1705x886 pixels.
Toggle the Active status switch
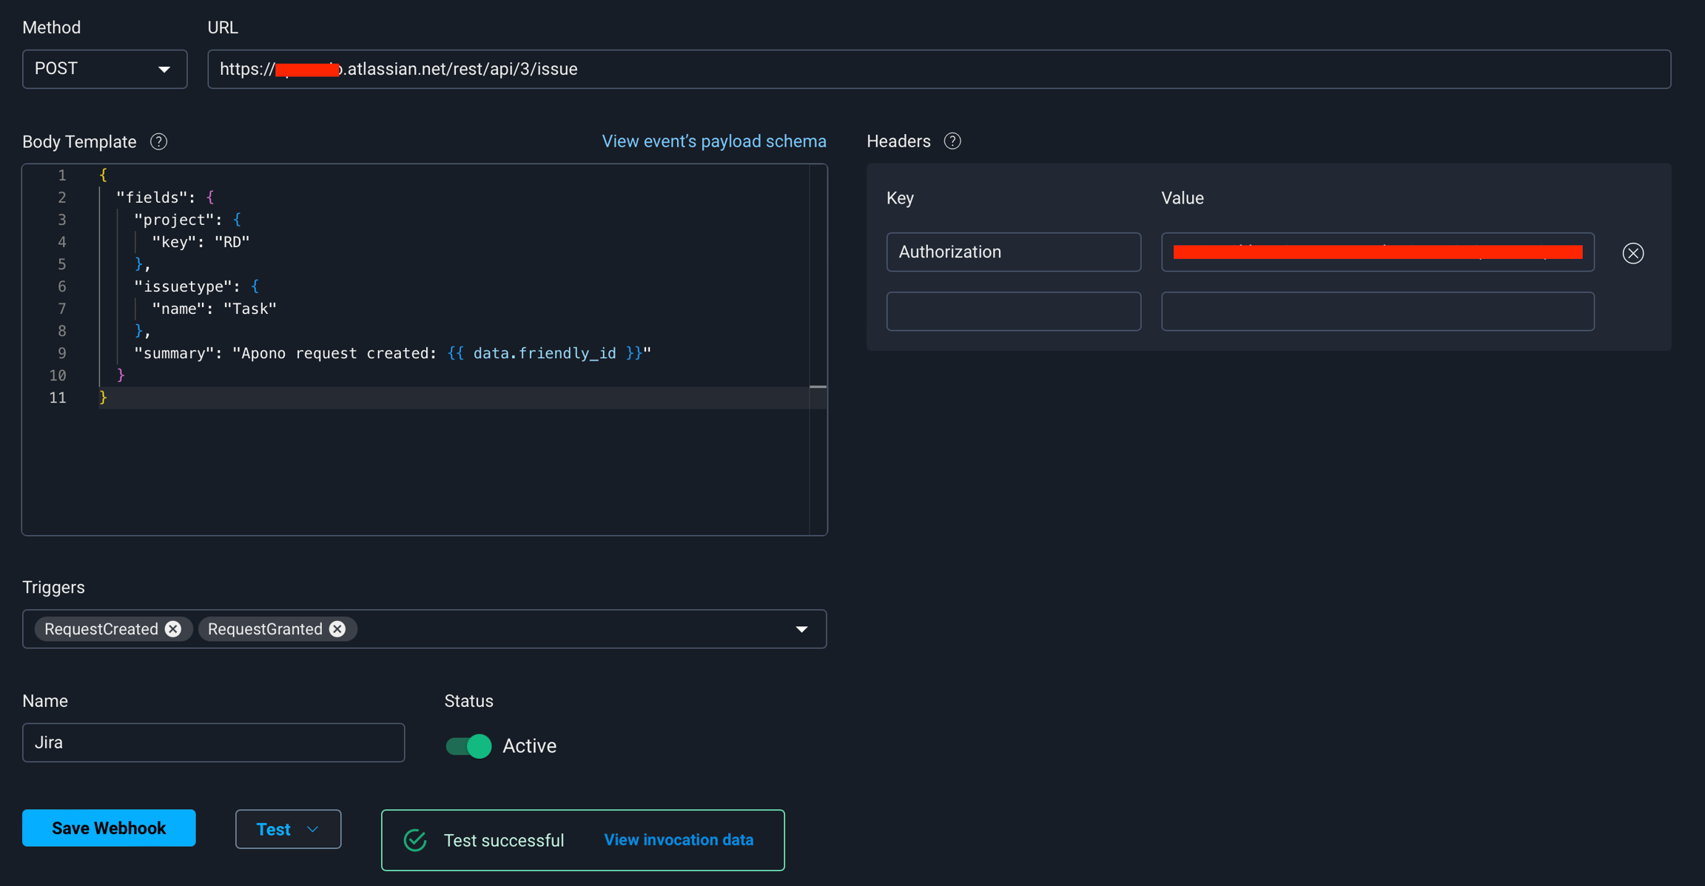(468, 745)
